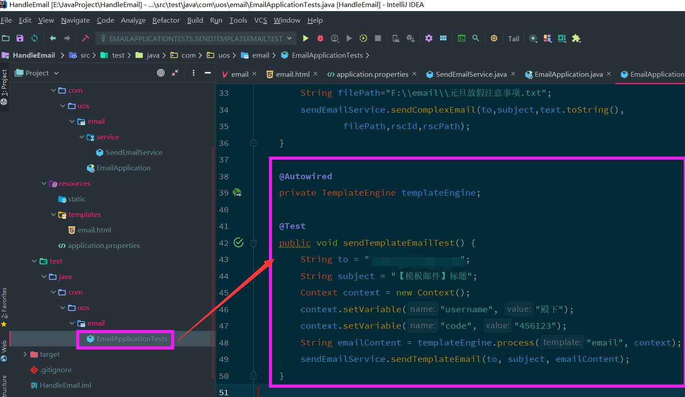Viewport: 685px width, 397px height.
Task: Click the search magnifier icon
Action: point(476,38)
